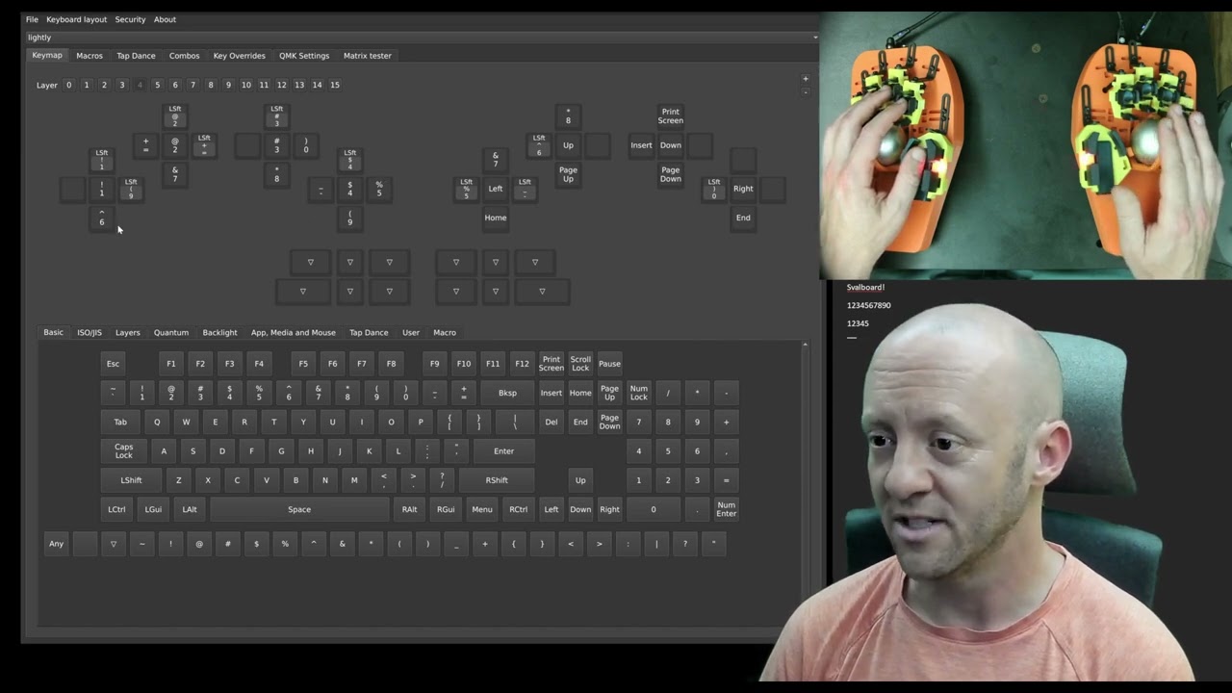Screen dimensions: 1232x693
Task: Click the 'Svalboard!' text line
Action: pos(865,288)
